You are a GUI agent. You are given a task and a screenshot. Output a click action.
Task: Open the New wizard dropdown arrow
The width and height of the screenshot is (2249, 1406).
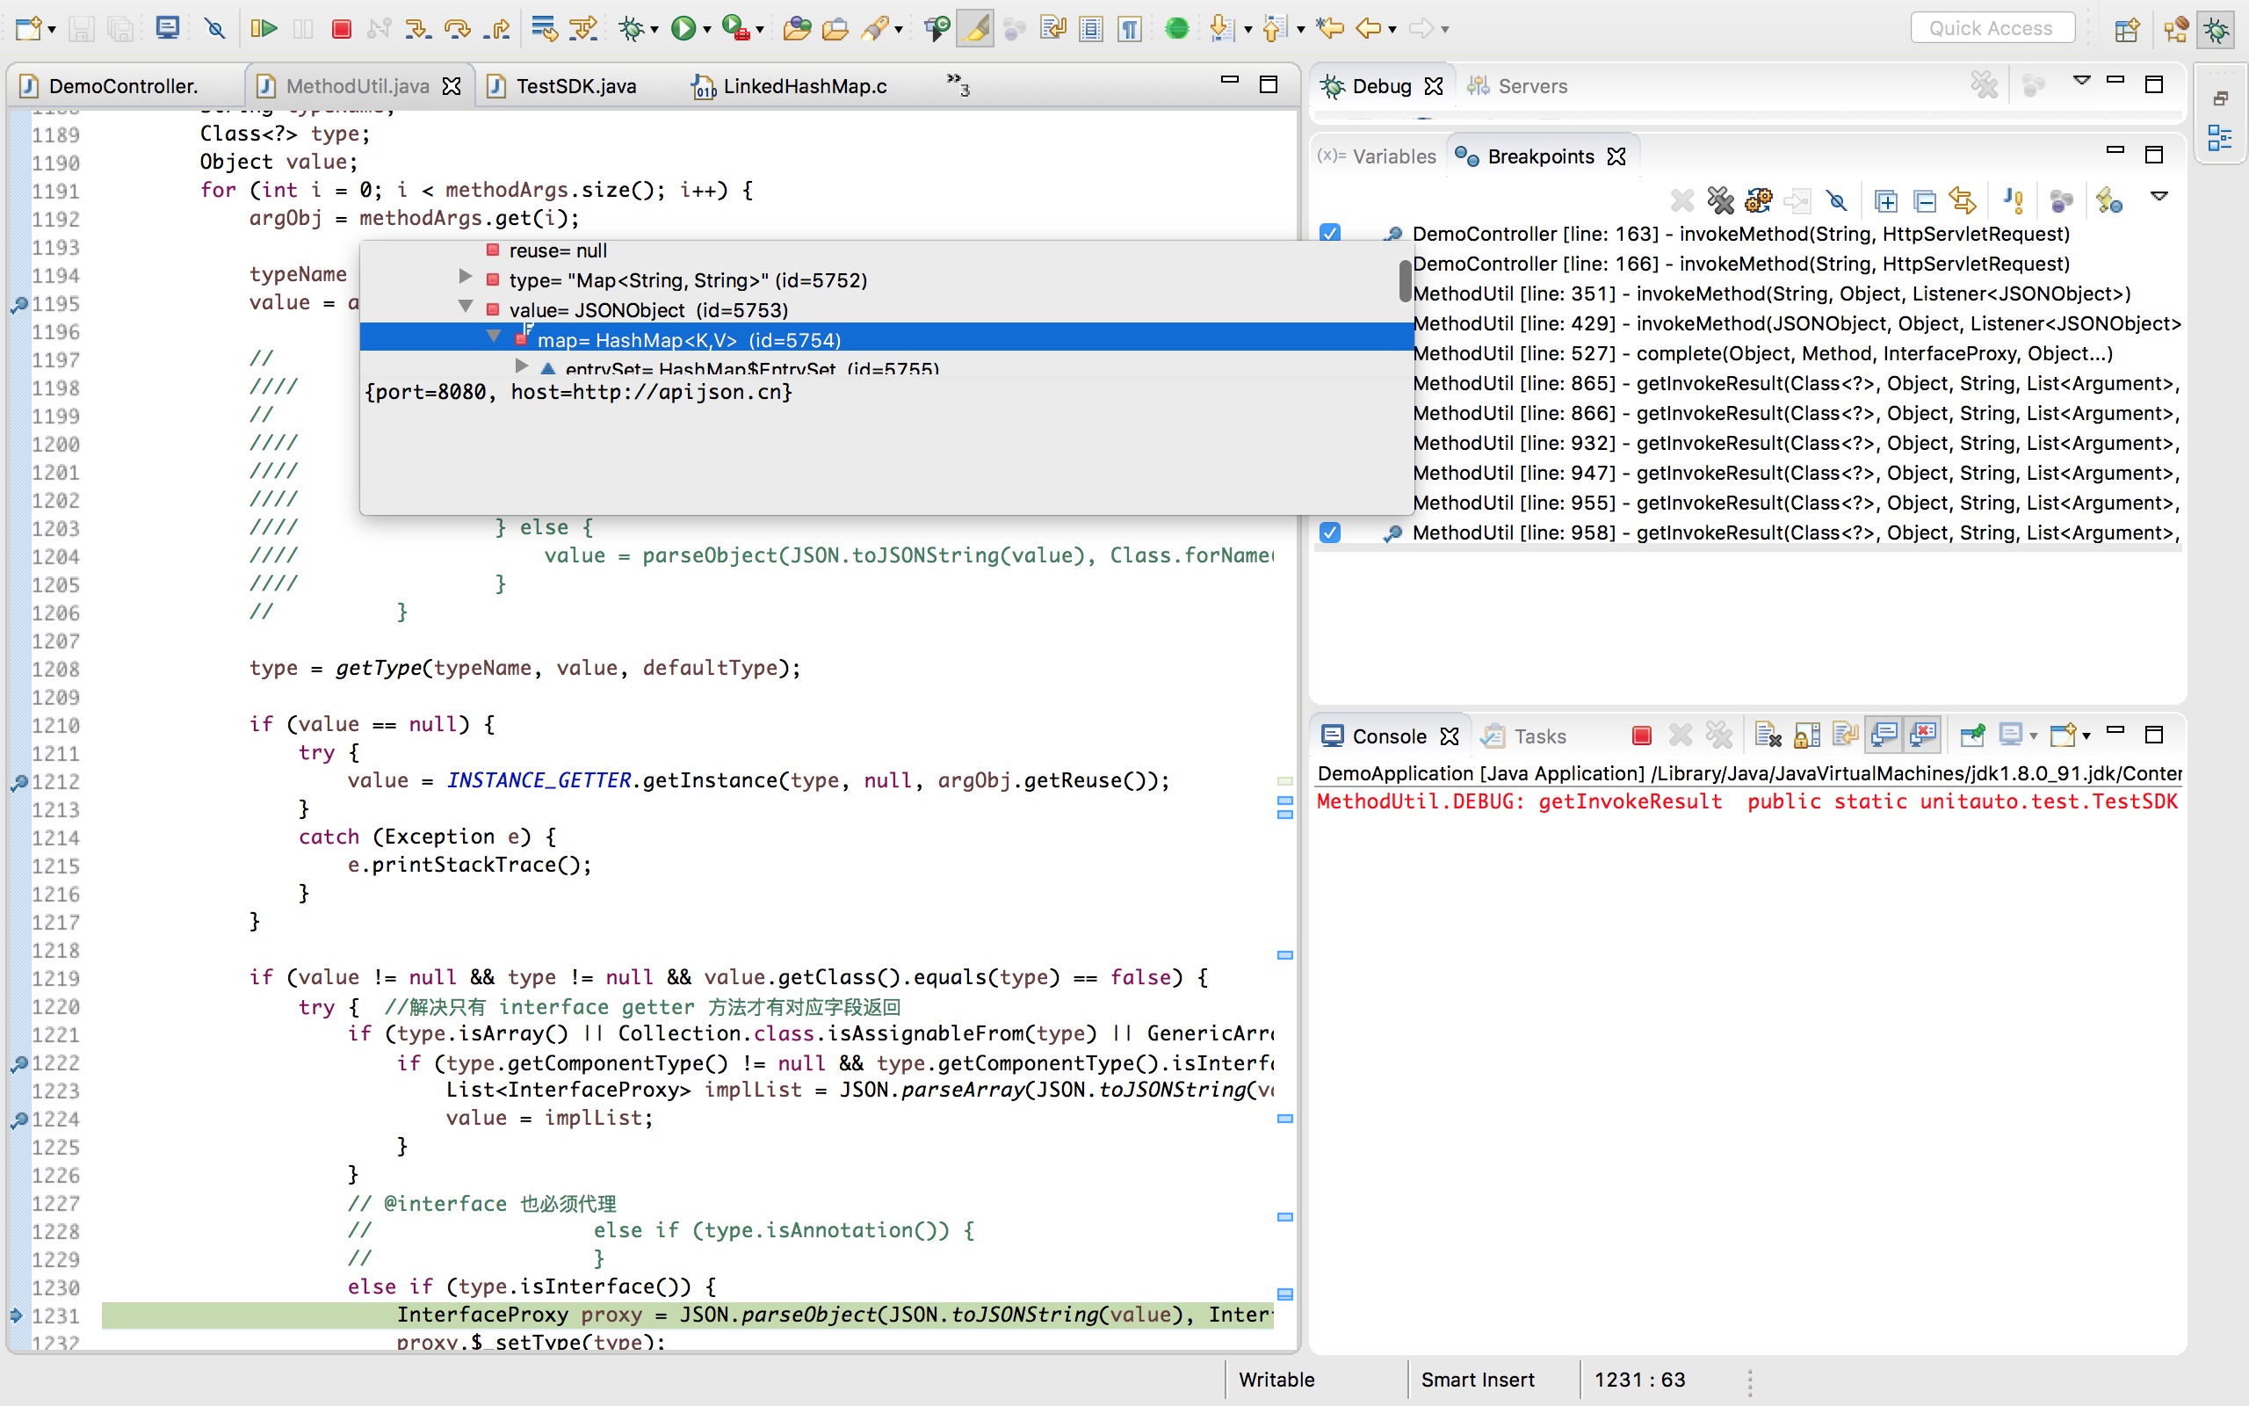51,30
